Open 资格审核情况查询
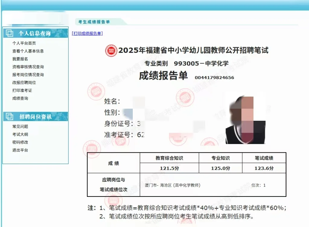 pyautogui.click(x=28, y=67)
